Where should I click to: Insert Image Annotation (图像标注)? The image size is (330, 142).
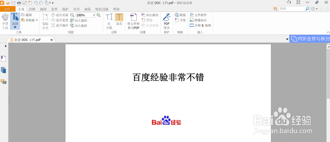tap(198, 20)
